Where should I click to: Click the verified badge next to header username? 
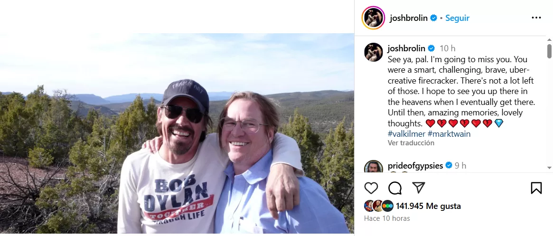(433, 18)
